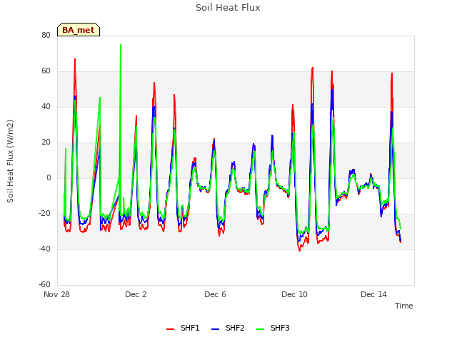Click the green SHF3 legend swatch
This screenshot has width=457, height=342.
point(260,329)
